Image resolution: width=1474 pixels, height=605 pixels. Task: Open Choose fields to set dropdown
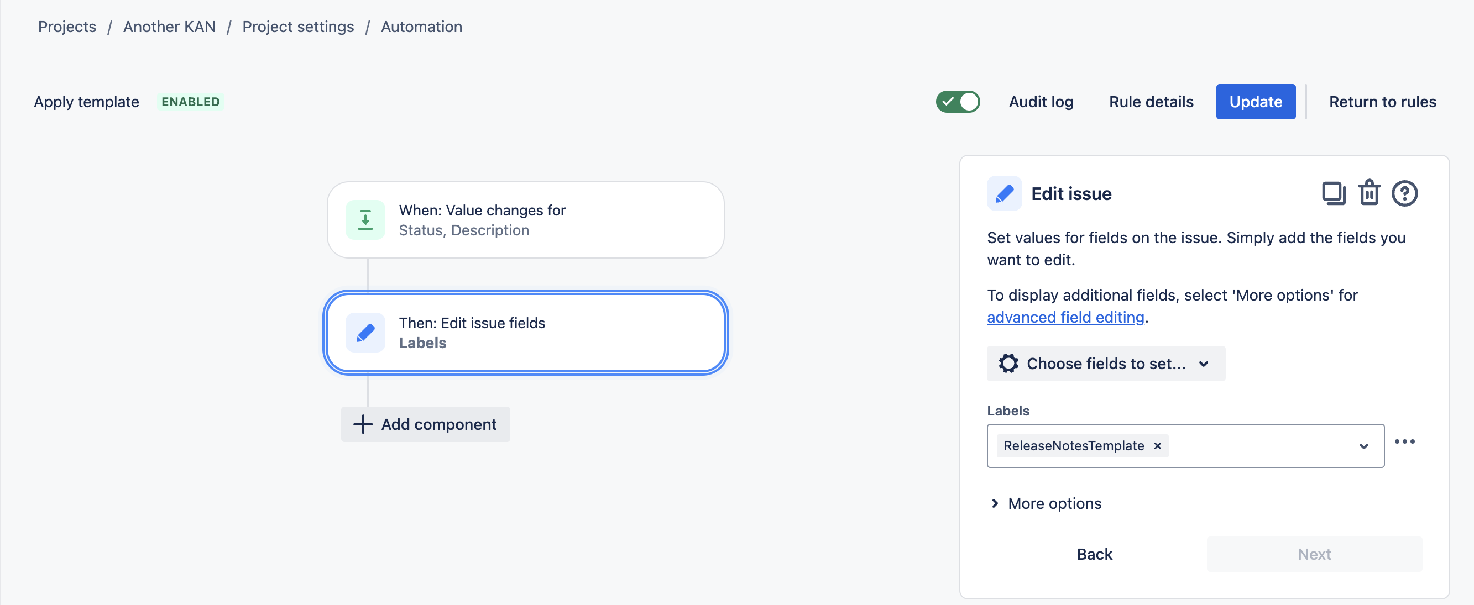(x=1106, y=364)
